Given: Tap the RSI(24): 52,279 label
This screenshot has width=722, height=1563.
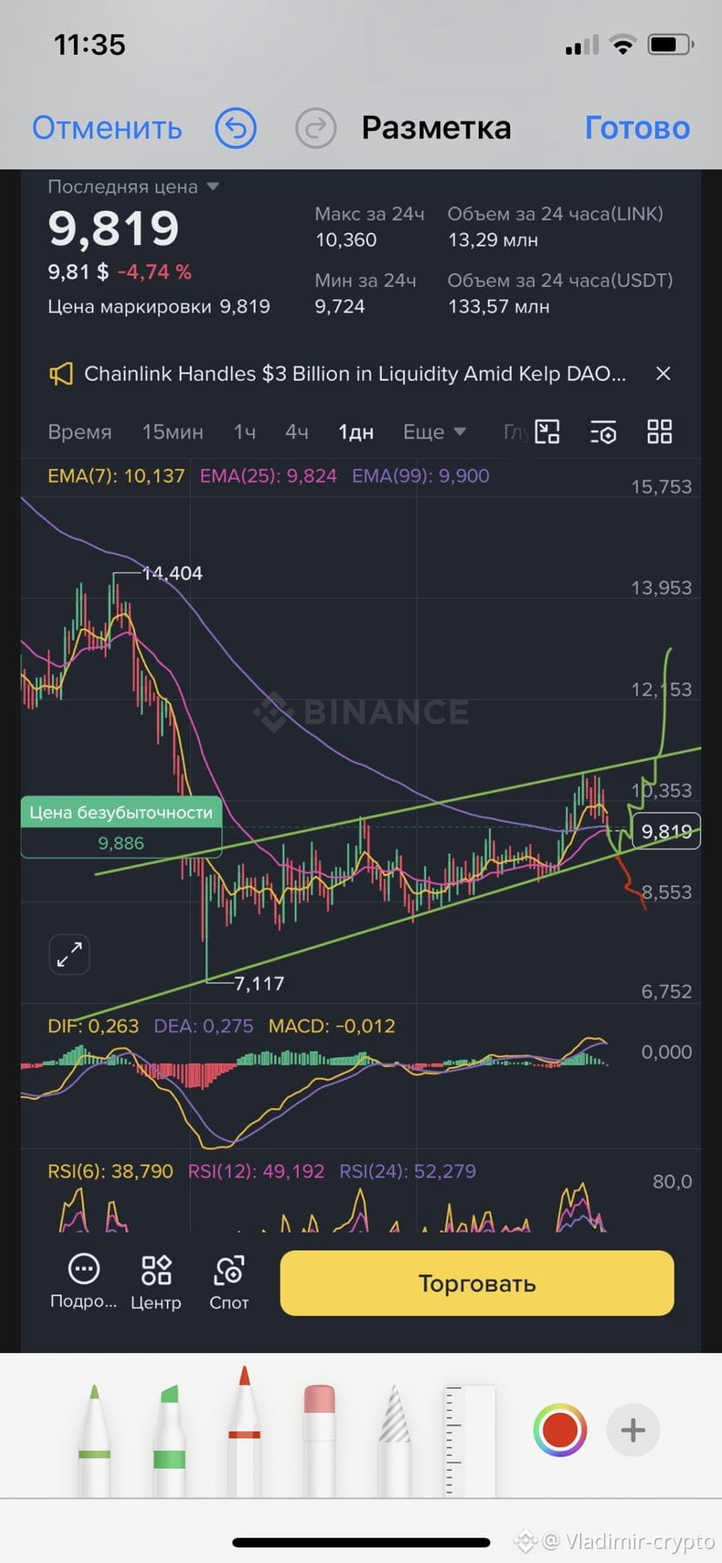Looking at the screenshot, I should (408, 1172).
